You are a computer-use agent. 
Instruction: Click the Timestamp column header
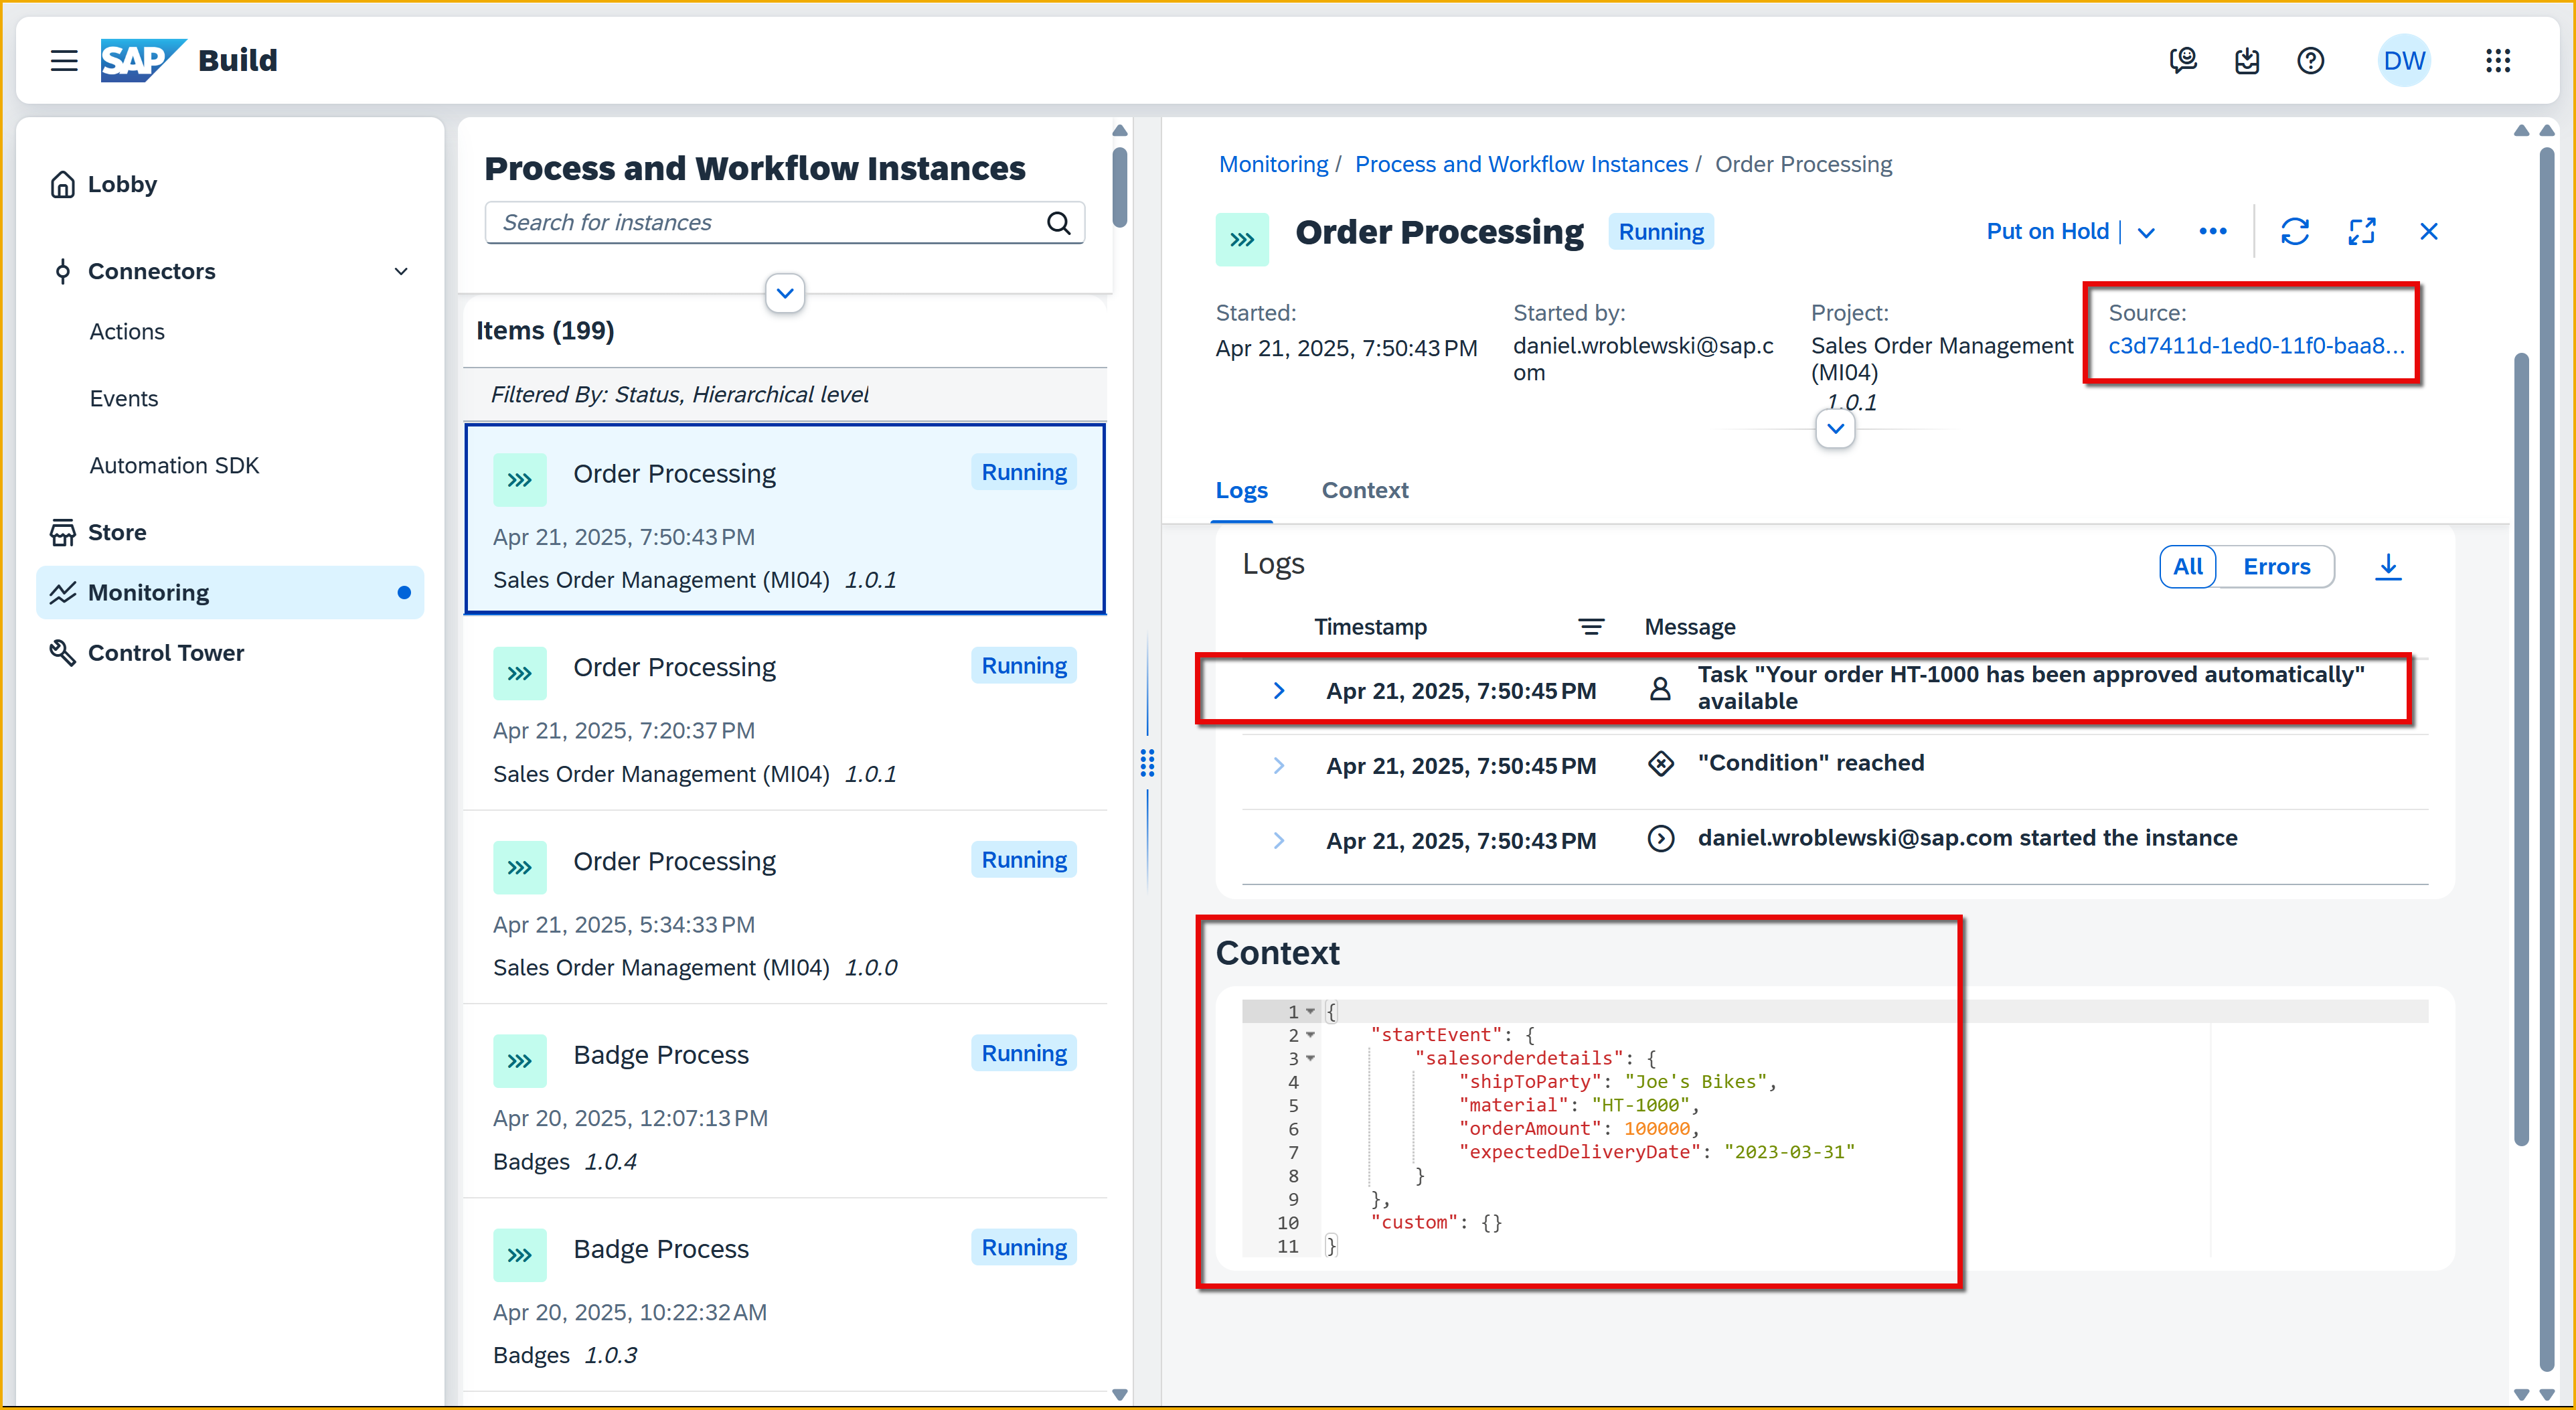coord(1370,626)
